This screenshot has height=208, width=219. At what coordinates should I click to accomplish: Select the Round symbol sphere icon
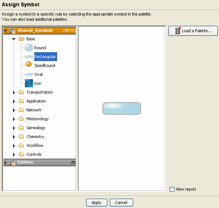(29, 48)
